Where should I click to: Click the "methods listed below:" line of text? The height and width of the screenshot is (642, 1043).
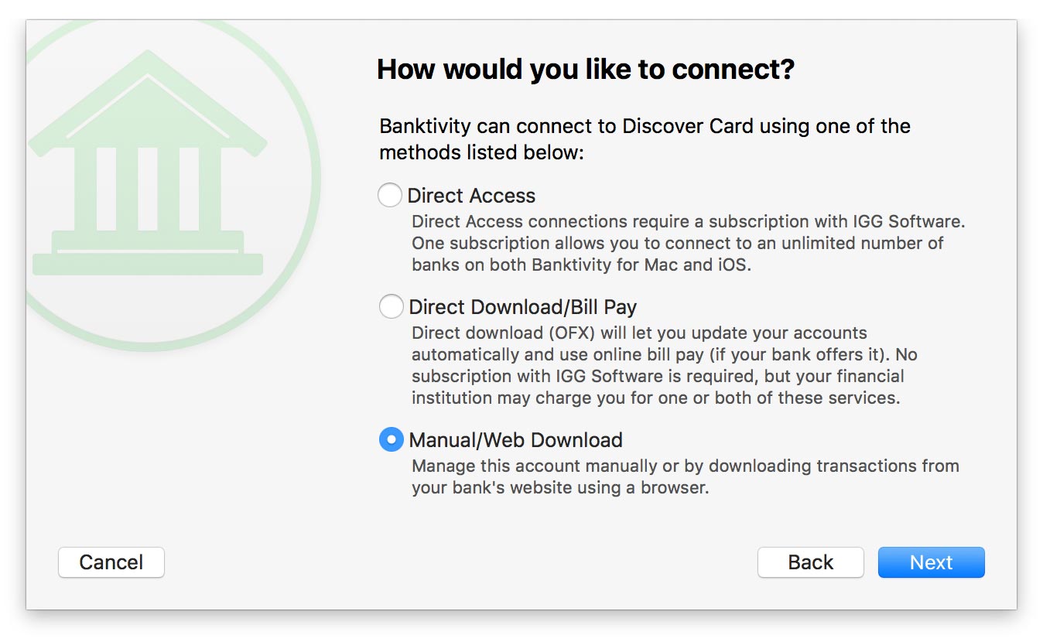click(x=481, y=152)
